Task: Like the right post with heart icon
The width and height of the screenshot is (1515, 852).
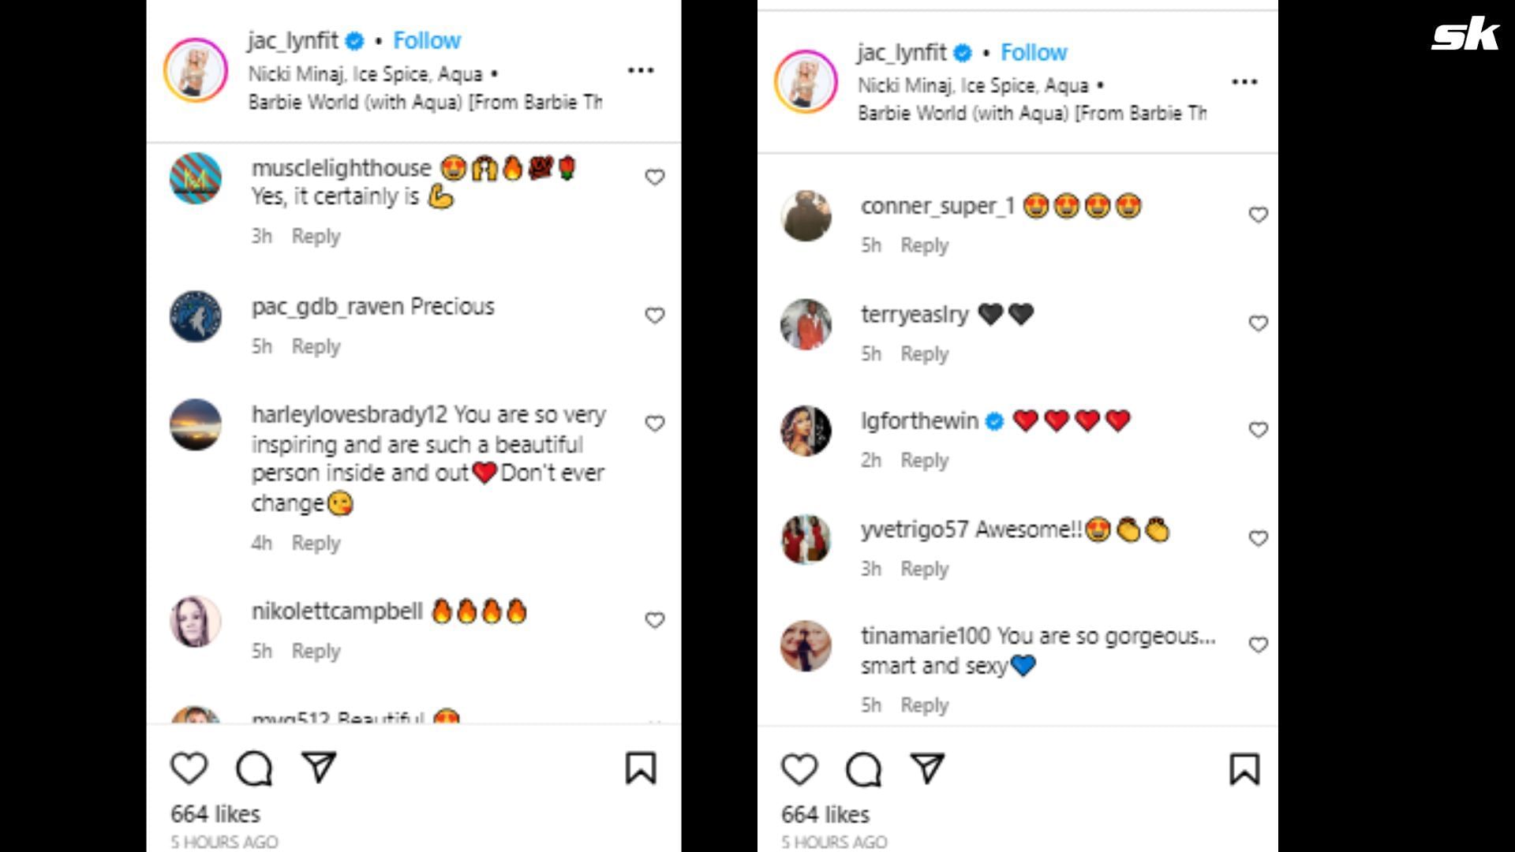Action: tap(799, 769)
